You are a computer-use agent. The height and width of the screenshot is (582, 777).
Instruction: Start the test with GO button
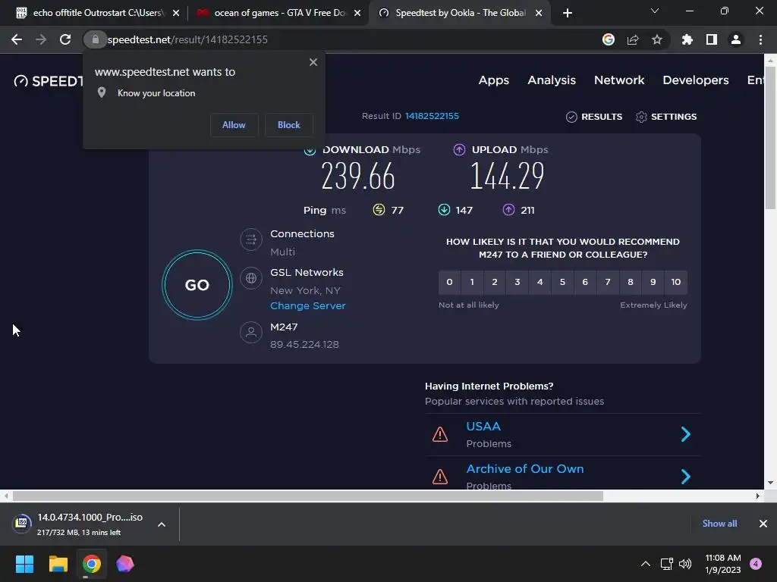click(x=197, y=285)
